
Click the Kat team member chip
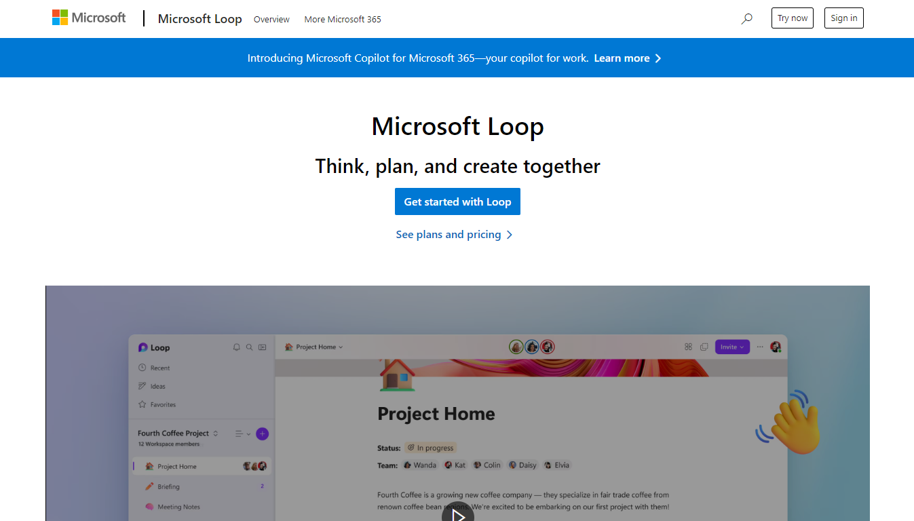(455, 465)
